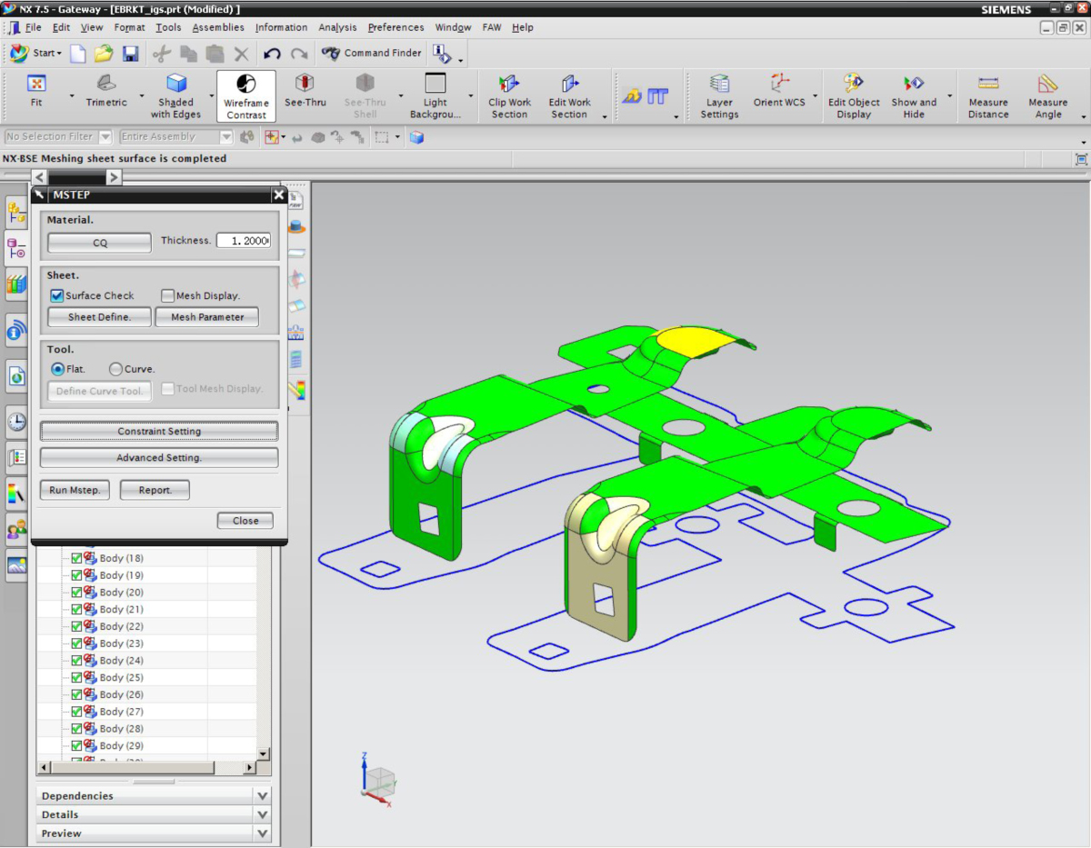Open Layer Settings
1091x848 pixels.
[719, 85]
